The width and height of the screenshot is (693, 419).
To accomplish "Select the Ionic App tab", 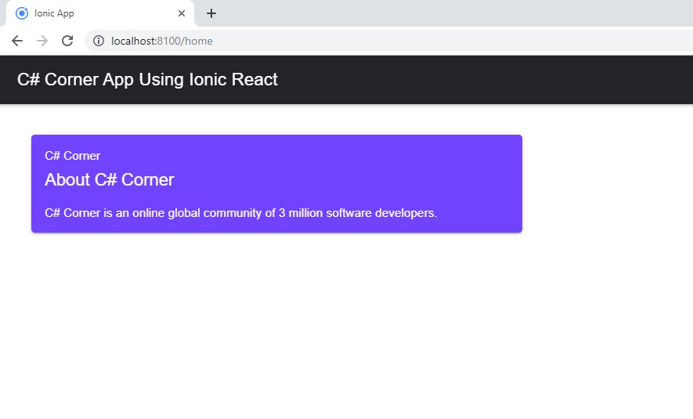I will [100, 13].
